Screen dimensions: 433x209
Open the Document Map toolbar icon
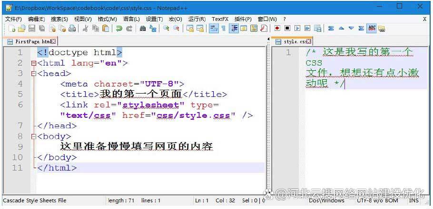[254, 28]
